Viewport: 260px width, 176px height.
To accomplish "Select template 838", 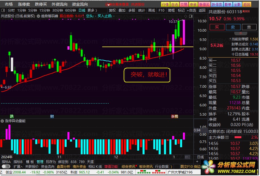I will pos(73,162).
